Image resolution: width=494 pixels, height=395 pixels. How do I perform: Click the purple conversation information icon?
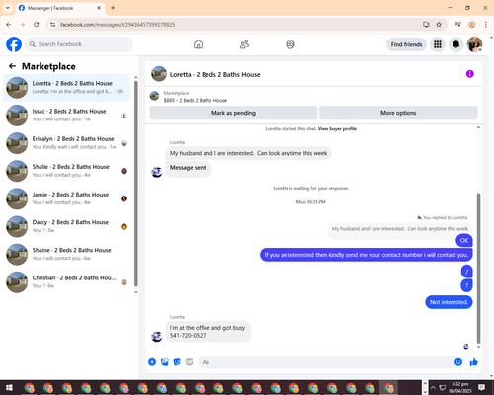(x=469, y=74)
